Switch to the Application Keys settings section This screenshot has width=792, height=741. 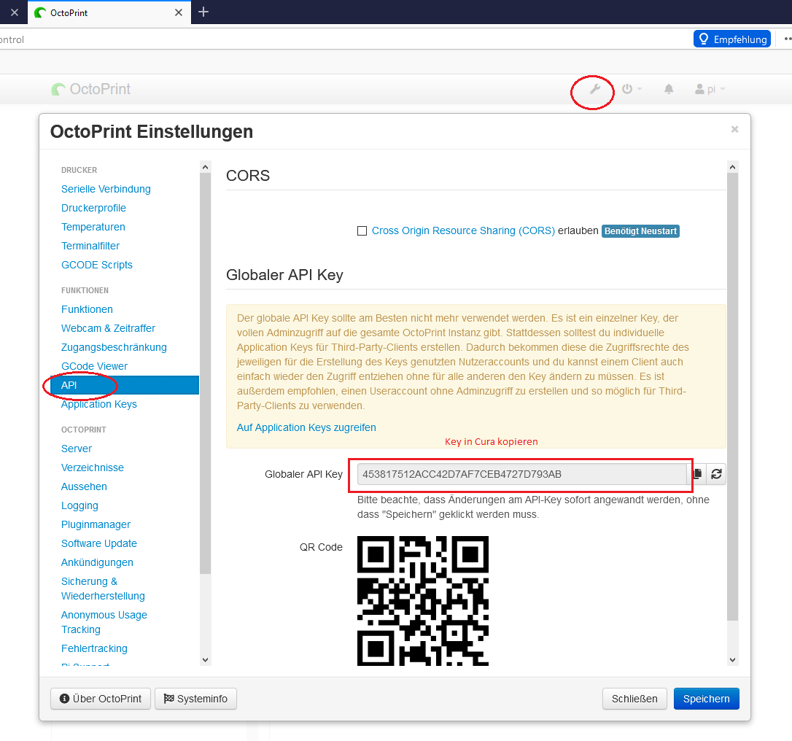(x=99, y=403)
